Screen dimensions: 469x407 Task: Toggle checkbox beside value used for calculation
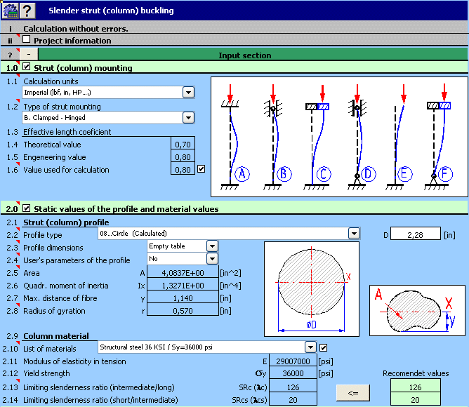(x=202, y=169)
